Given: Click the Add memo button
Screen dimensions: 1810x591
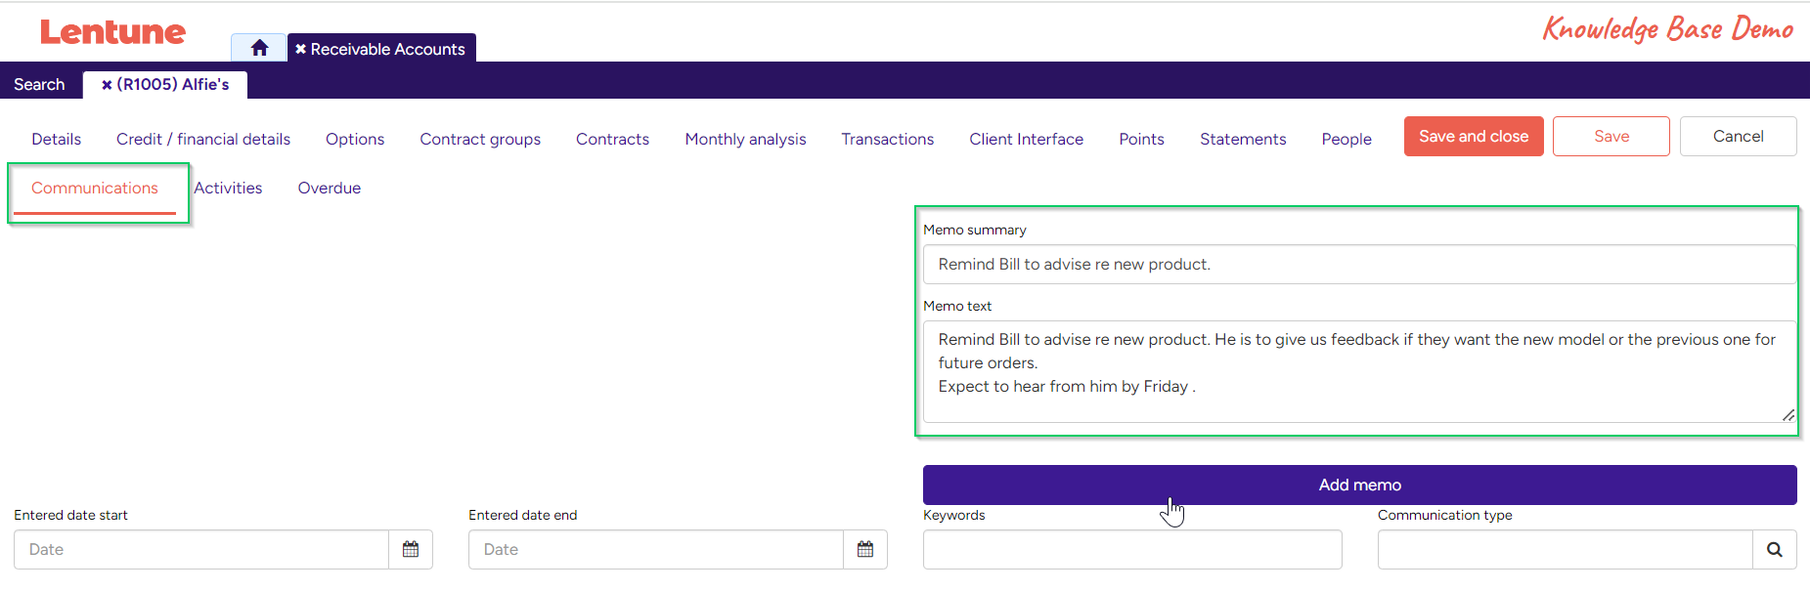Looking at the screenshot, I should click(1360, 485).
